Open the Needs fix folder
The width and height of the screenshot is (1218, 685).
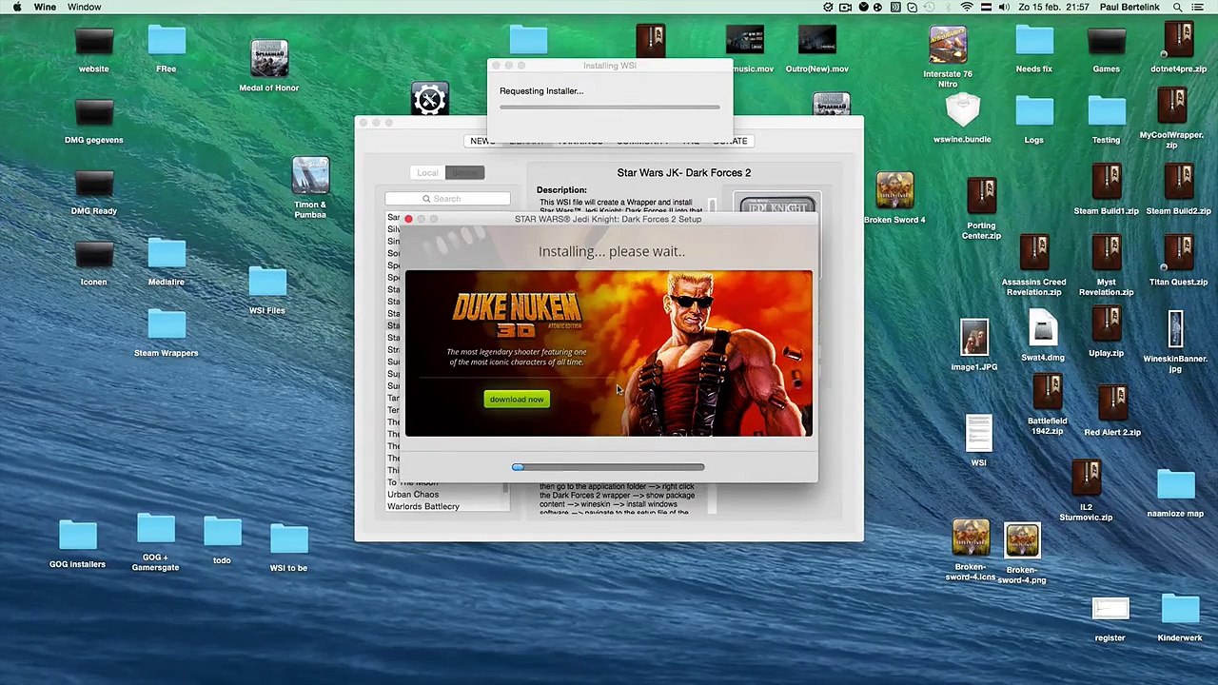(1034, 41)
